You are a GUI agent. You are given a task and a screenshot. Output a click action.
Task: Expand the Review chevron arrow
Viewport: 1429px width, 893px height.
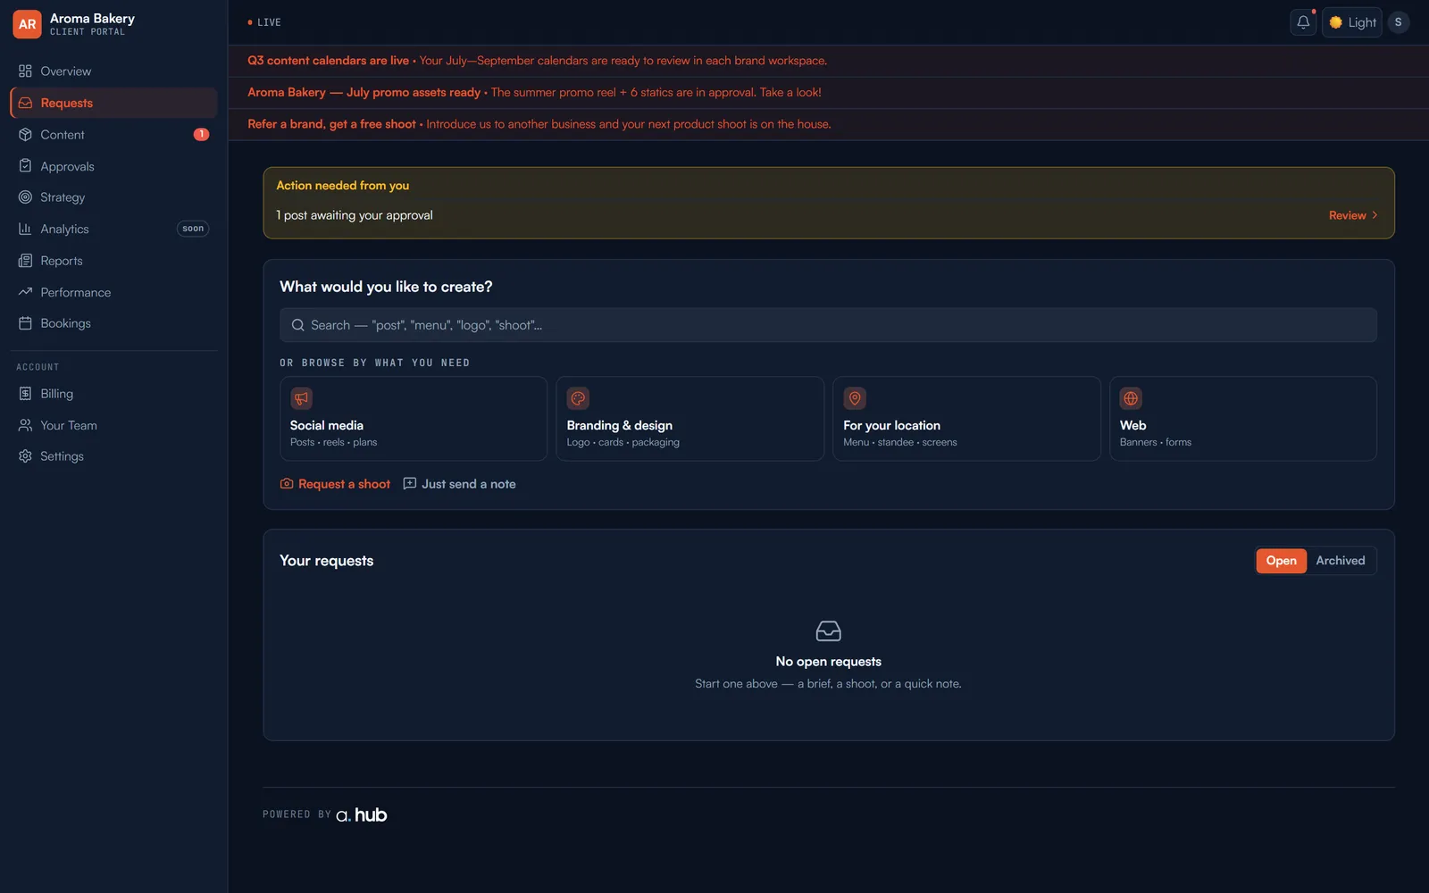point(1375,215)
